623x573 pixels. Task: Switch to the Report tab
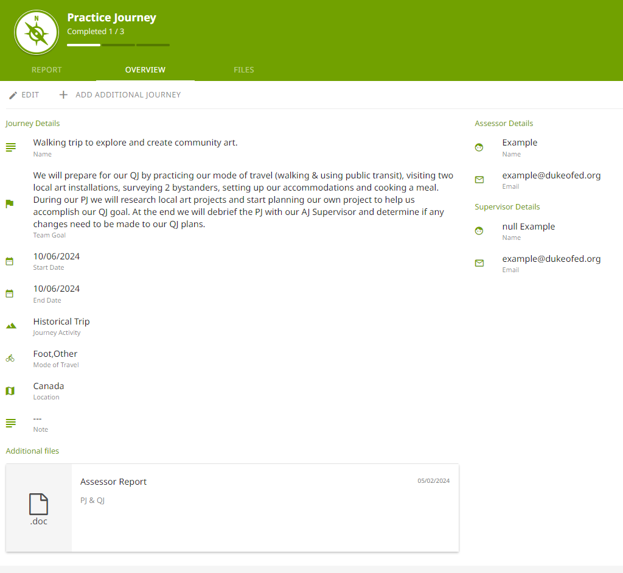[x=47, y=70]
